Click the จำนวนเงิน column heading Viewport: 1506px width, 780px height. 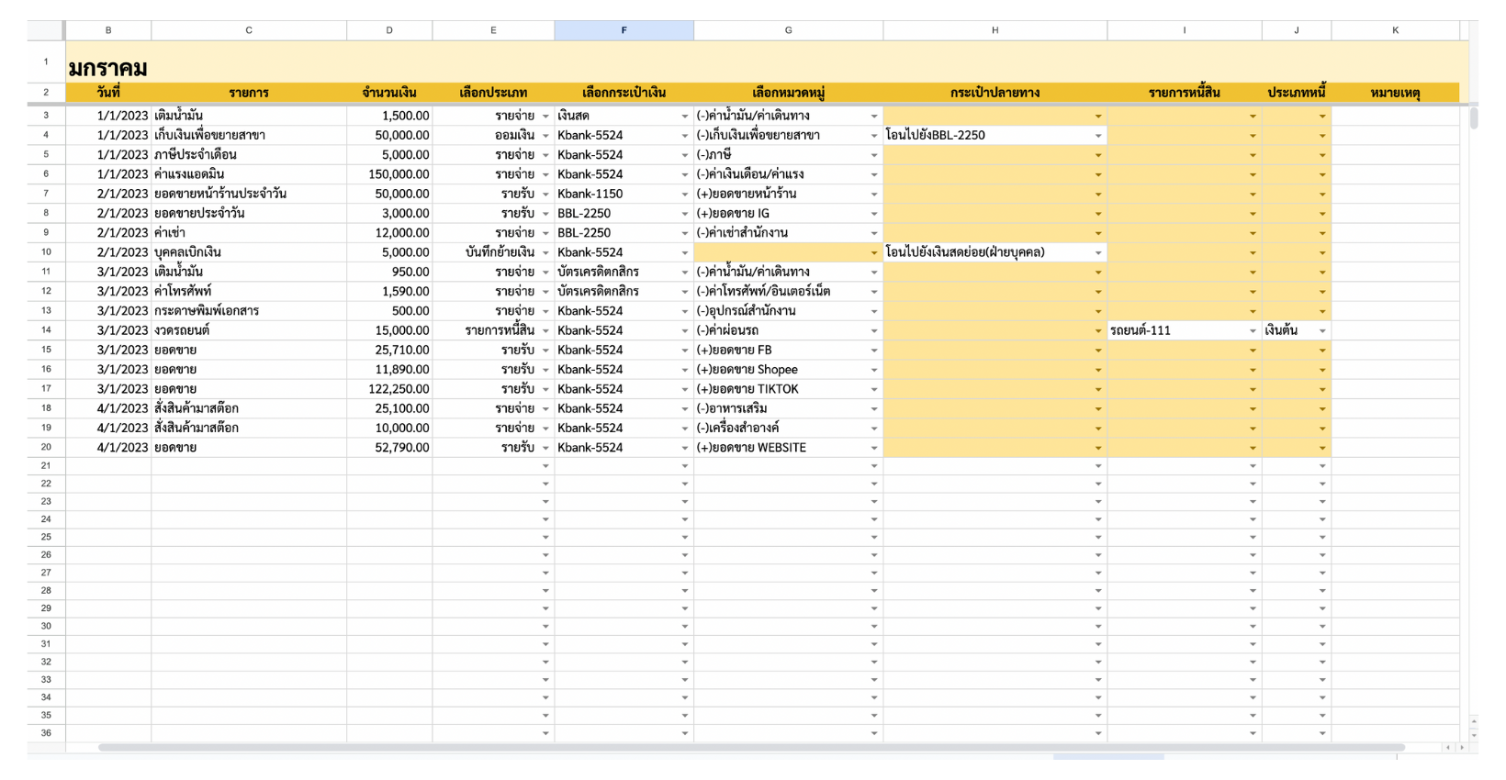coord(389,93)
